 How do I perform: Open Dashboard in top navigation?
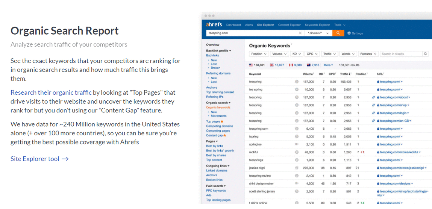(233, 25)
